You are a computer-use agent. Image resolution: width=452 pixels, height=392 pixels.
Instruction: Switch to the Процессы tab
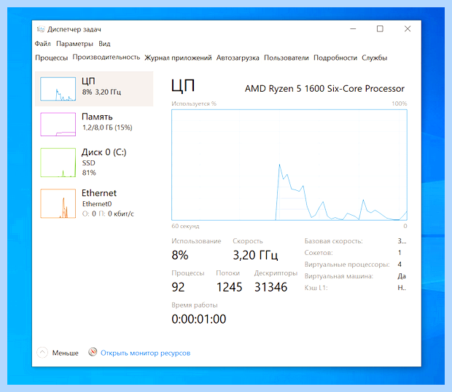click(51, 58)
